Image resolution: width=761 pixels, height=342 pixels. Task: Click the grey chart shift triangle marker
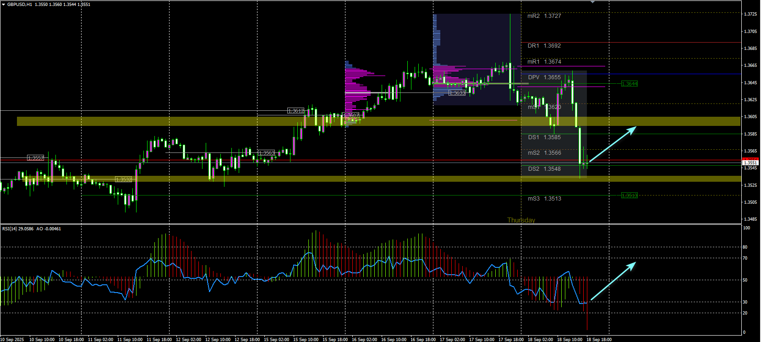pyautogui.click(x=592, y=2)
